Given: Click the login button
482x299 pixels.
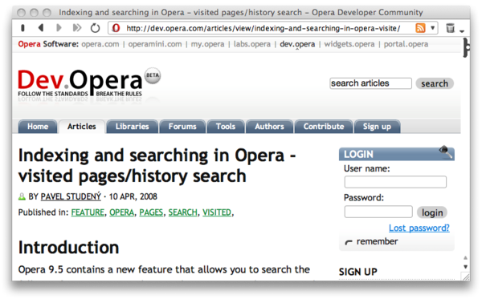Looking at the screenshot, I should coord(432,212).
